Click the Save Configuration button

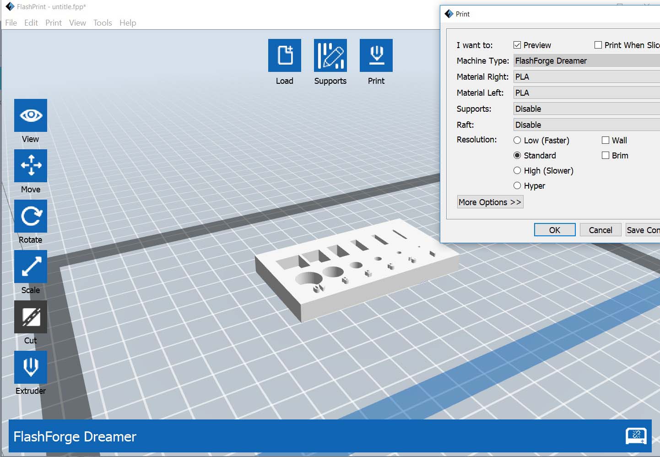(643, 230)
